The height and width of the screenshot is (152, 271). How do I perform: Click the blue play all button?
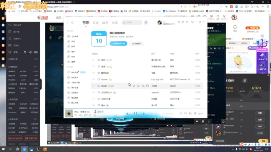tap(118, 44)
